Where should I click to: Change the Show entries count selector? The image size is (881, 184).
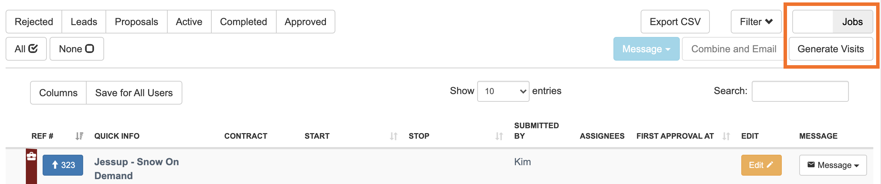tap(503, 91)
